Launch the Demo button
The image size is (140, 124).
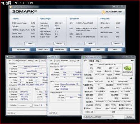tap(98, 49)
